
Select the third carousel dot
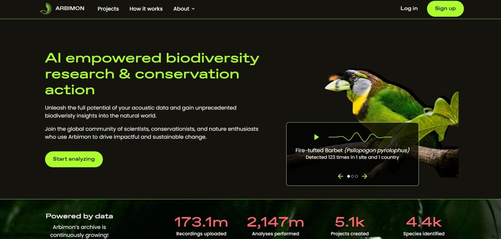tap(357, 176)
